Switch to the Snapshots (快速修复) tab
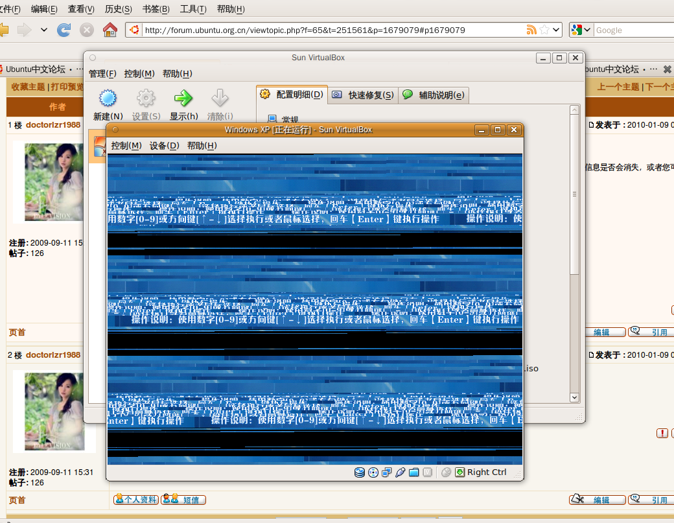The image size is (674, 523). point(363,95)
